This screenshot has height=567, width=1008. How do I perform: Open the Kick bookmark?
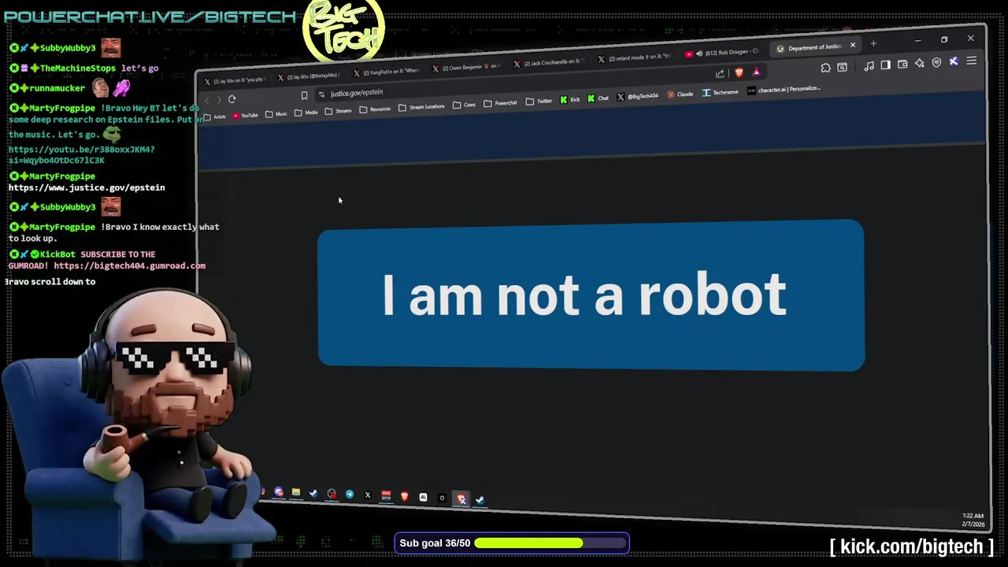[x=570, y=99]
